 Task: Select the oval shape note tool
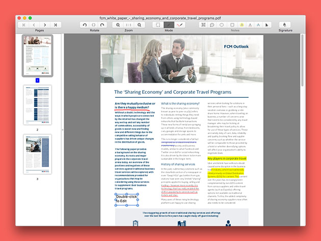(x=222, y=24)
